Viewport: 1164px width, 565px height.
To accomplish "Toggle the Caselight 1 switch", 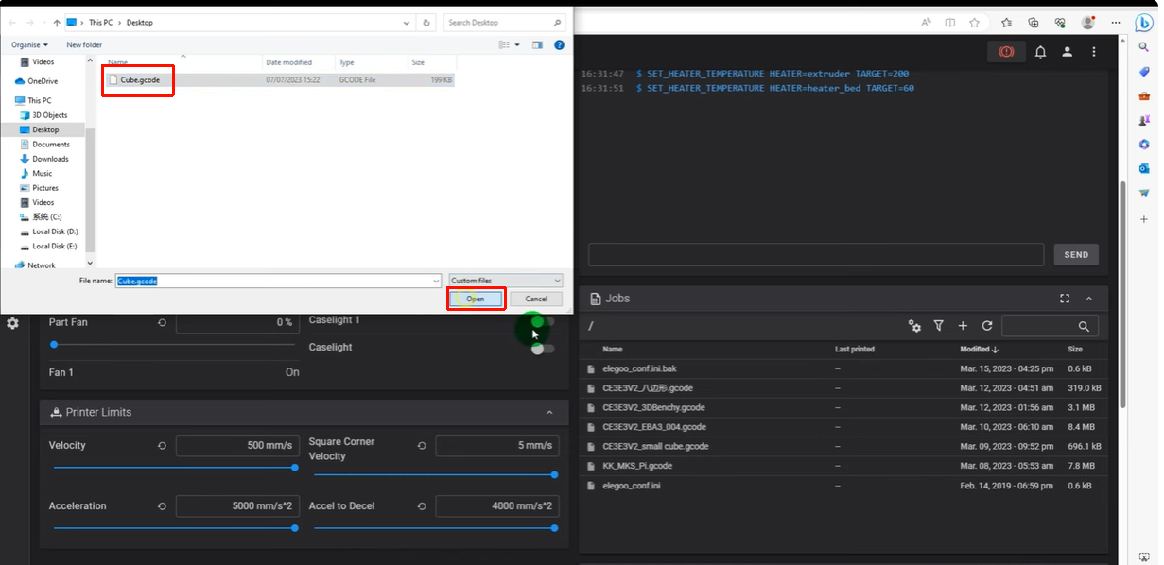I will tap(542, 321).
